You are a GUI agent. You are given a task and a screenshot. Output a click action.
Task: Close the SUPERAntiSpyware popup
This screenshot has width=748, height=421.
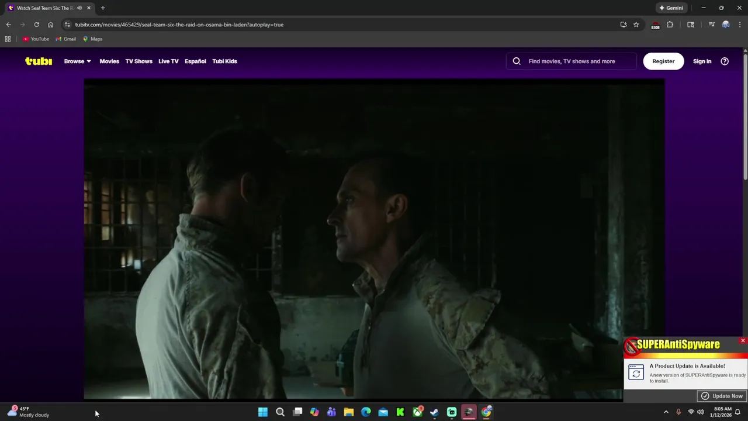click(x=743, y=340)
